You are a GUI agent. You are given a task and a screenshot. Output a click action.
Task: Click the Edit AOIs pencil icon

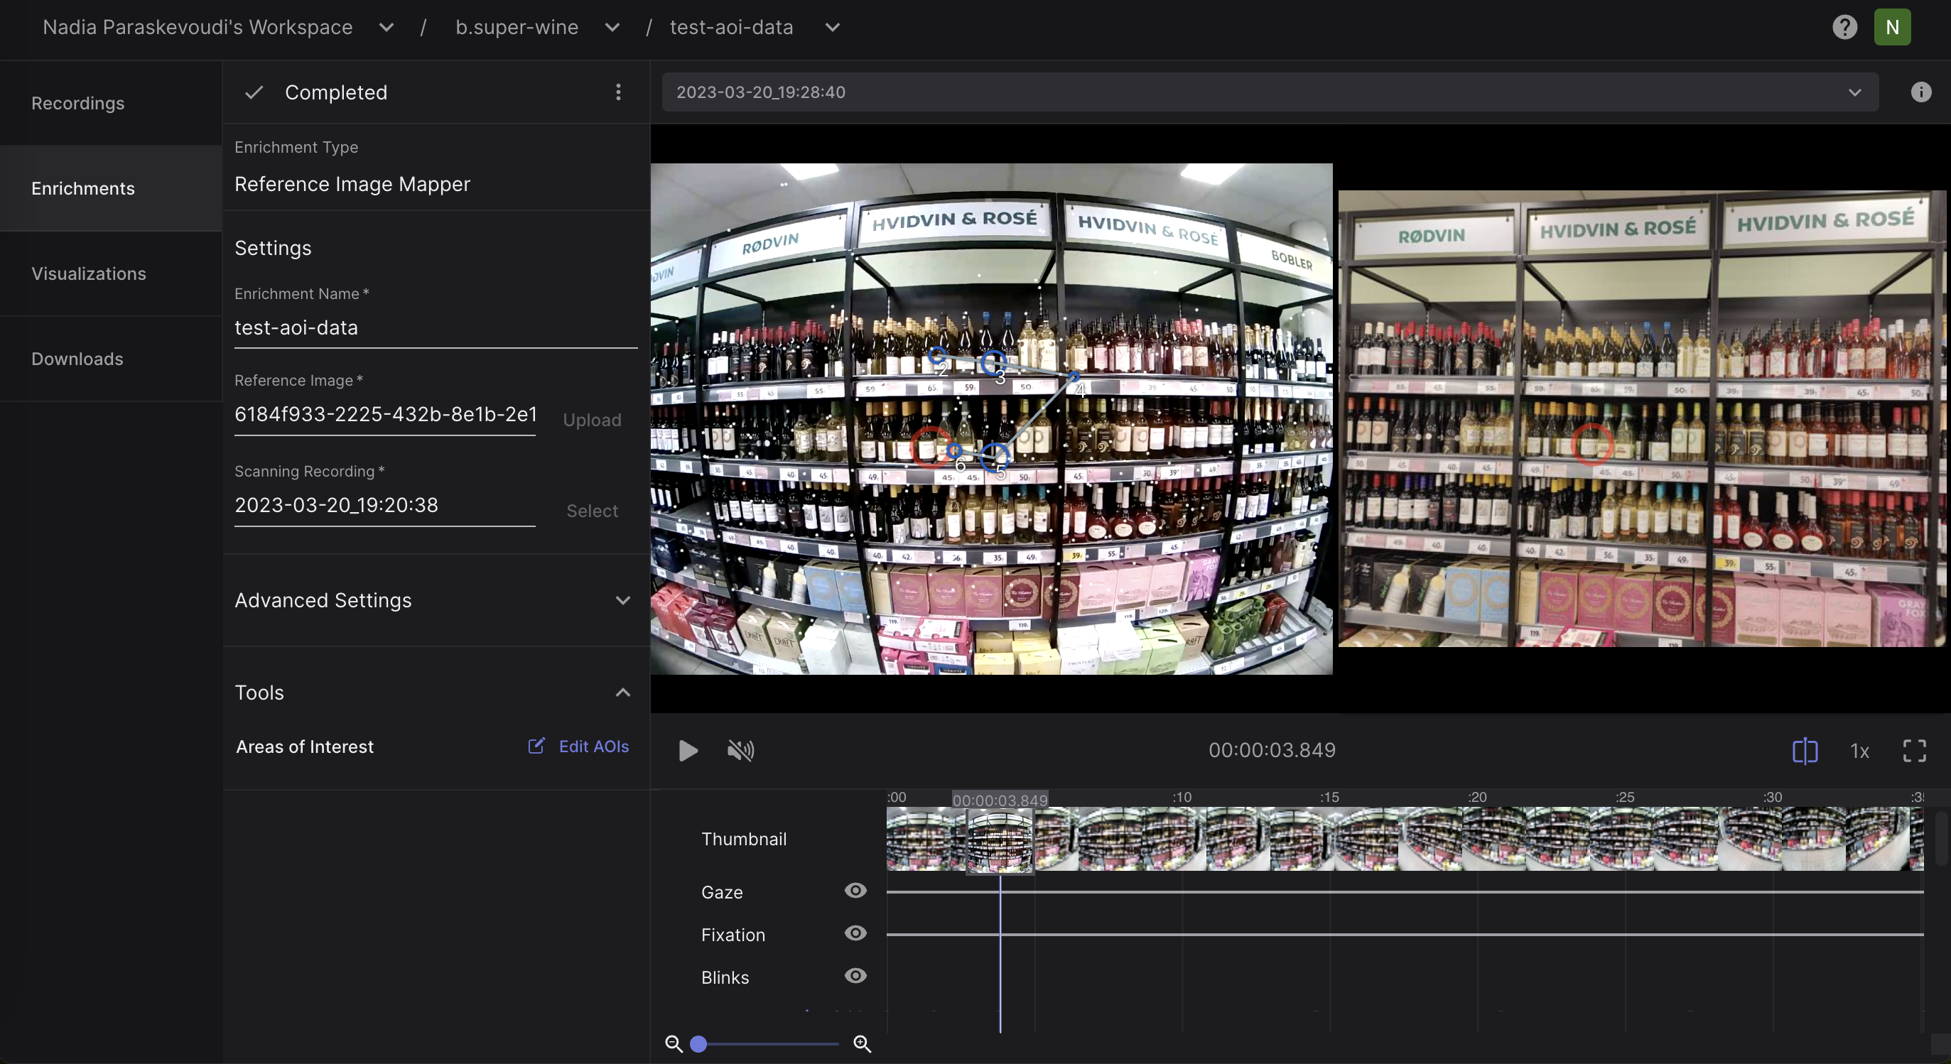pyautogui.click(x=536, y=746)
